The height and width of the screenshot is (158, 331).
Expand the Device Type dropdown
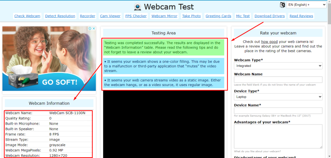278,97
